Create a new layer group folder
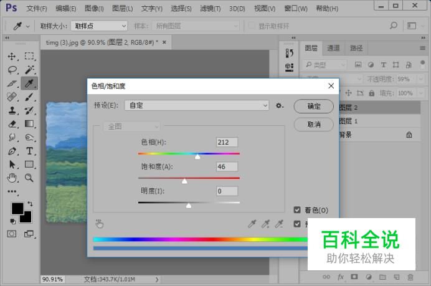The image size is (431, 286). click(382, 277)
